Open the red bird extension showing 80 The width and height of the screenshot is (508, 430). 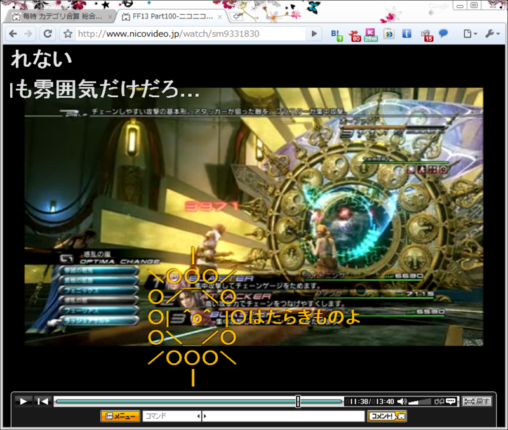[x=355, y=36]
